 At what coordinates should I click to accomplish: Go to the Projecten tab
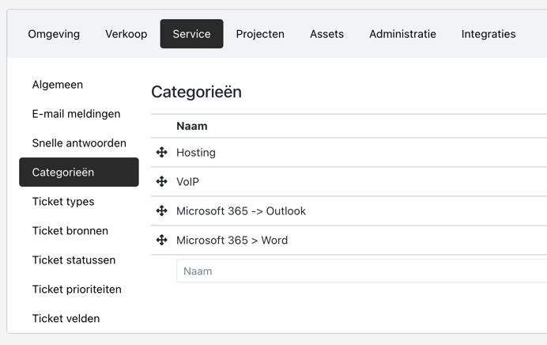(x=260, y=34)
